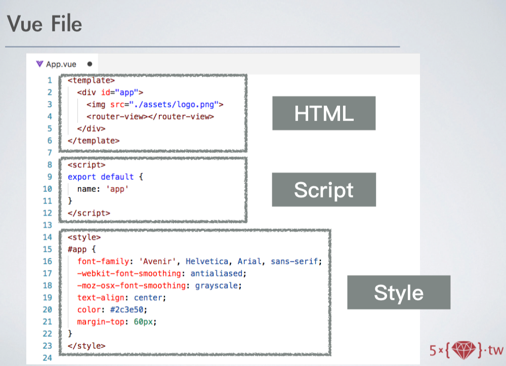The width and height of the screenshot is (506, 366).
Task: Click the Vue logo icon on App.vue tab
Action: click(39, 64)
